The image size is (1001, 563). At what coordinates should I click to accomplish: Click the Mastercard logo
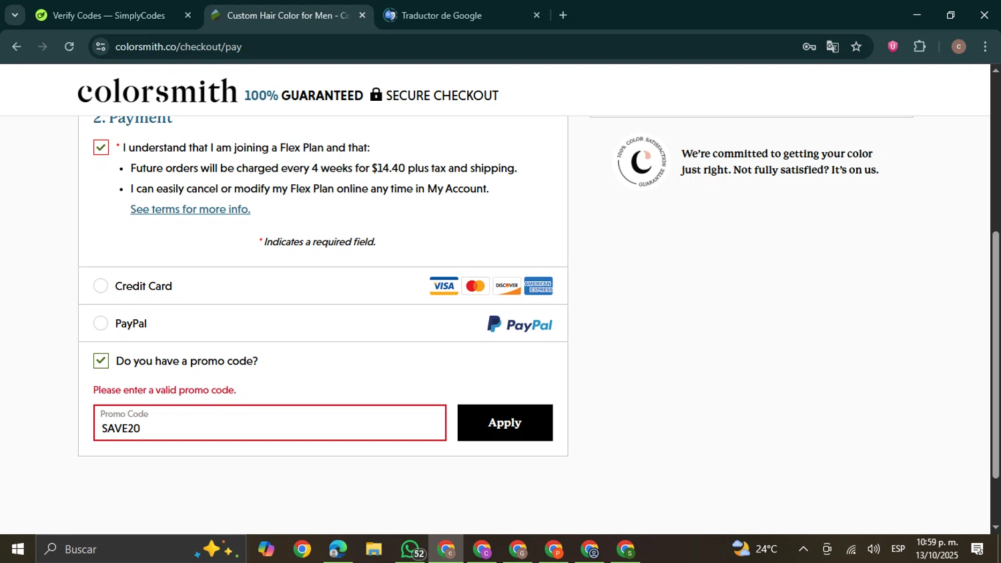tap(475, 286)
